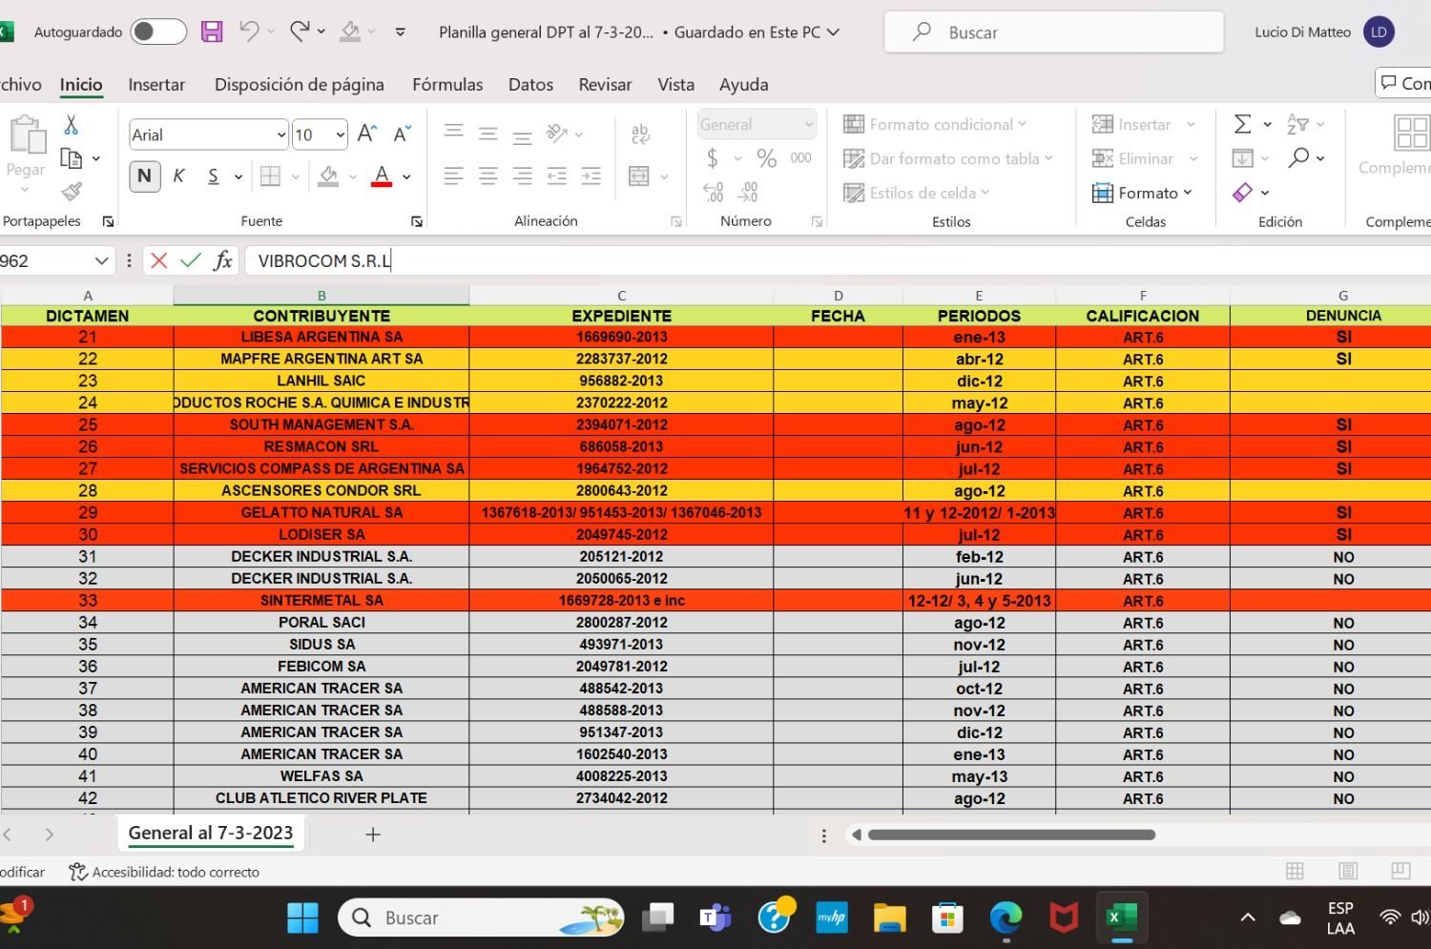Expand the Name Box dropdown arrow

click(x=101, y=260)
